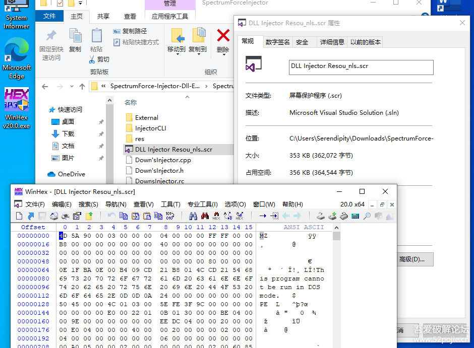Click Replace Text A-to-B icon
Viewport: 474px width, 348px height.
point(228,216)
